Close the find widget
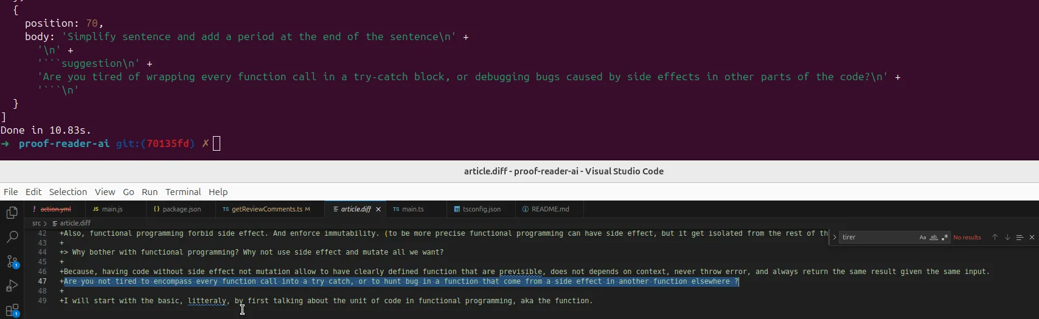 (x=1032, y=238)
